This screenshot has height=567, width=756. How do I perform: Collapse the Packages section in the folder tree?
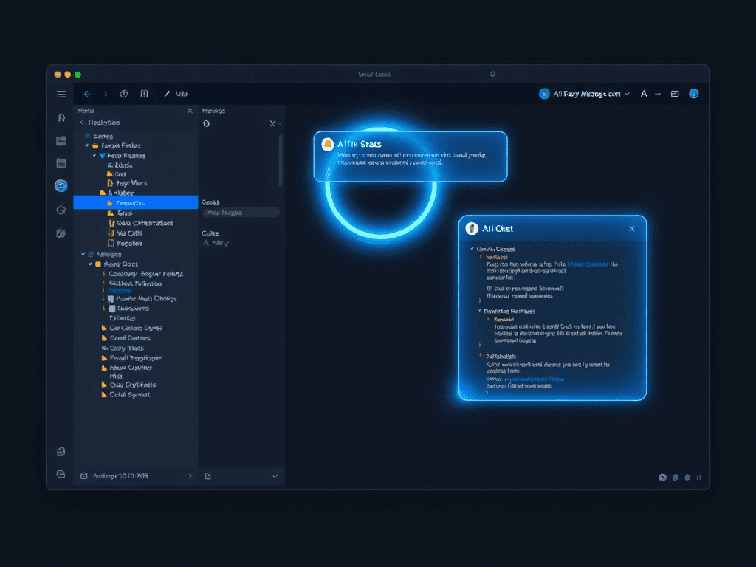[85, 252]
